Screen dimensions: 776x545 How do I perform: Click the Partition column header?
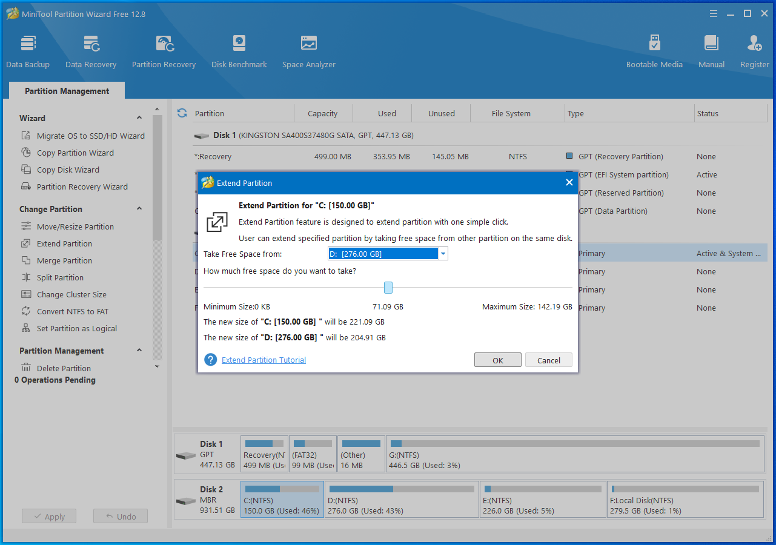(x=243, y=113)
